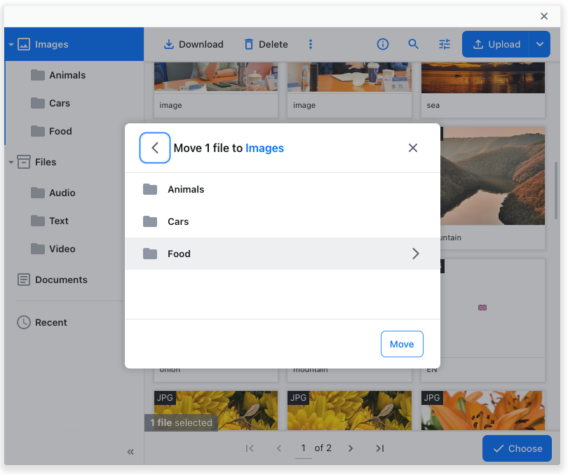Image resolution: width=568 pixels, height=475 pixels.
Task: Expand the Food folder chevron in dialog
Action: [x=415, y=254]
